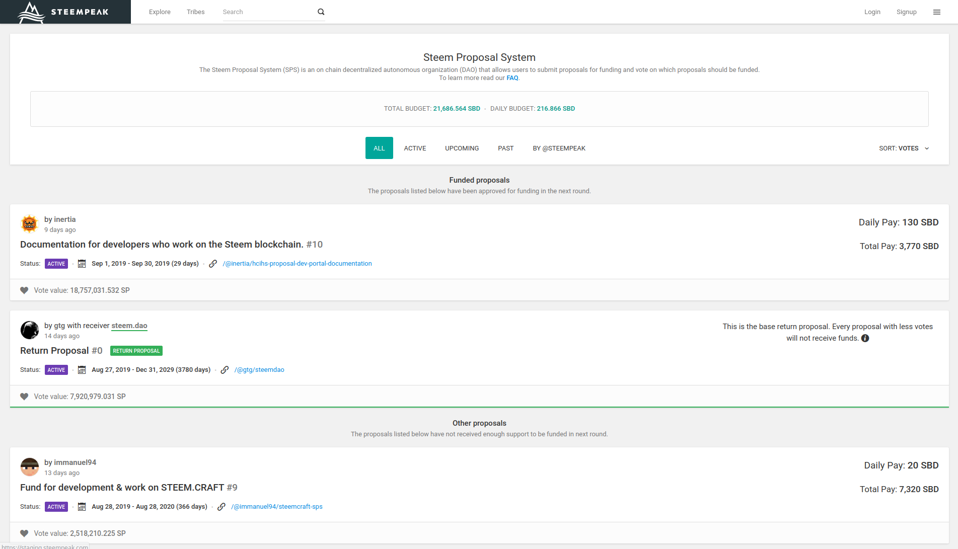
Task: Open the Return Proposal #0 title
Action: [61, 351]
